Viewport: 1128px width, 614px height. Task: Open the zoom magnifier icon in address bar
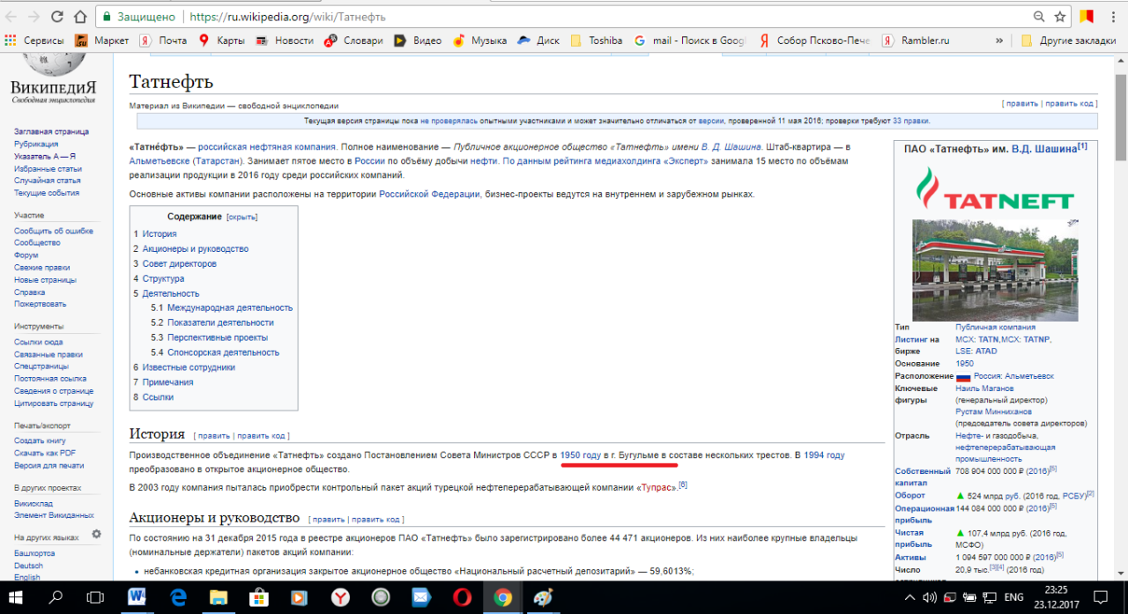pos(1039,17)
